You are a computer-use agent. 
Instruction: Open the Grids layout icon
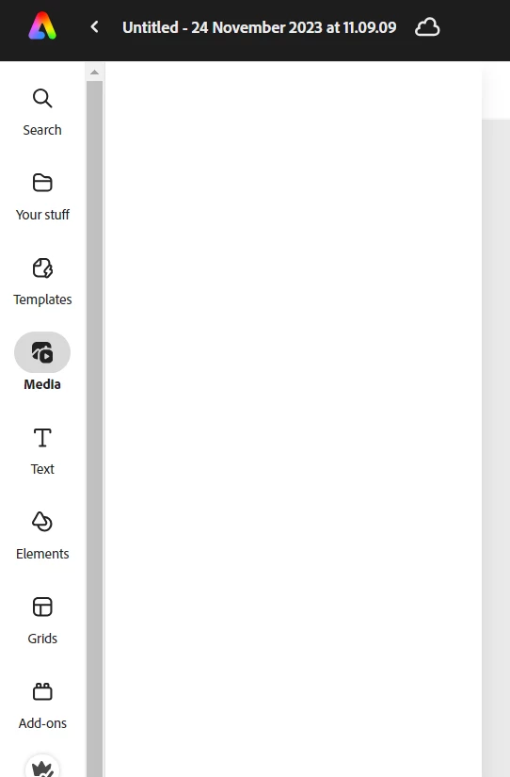42,607
